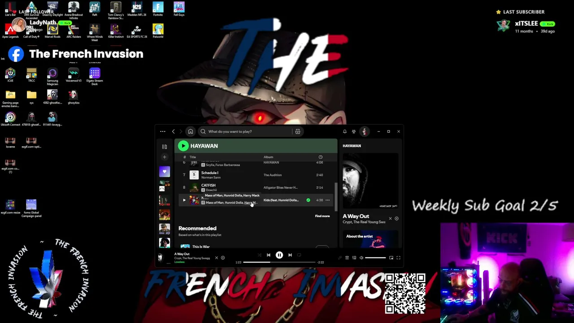The height and width of the screenshot is (323, 574).
Task: Open the Spotify three-dots app menu
Action: tap(163, 131)
